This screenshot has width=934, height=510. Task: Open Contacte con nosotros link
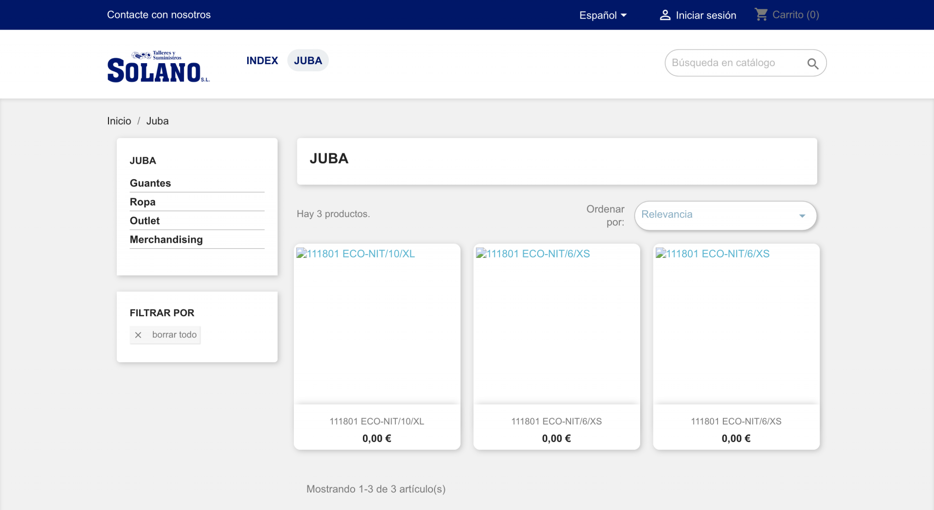(x=159, y=15)
